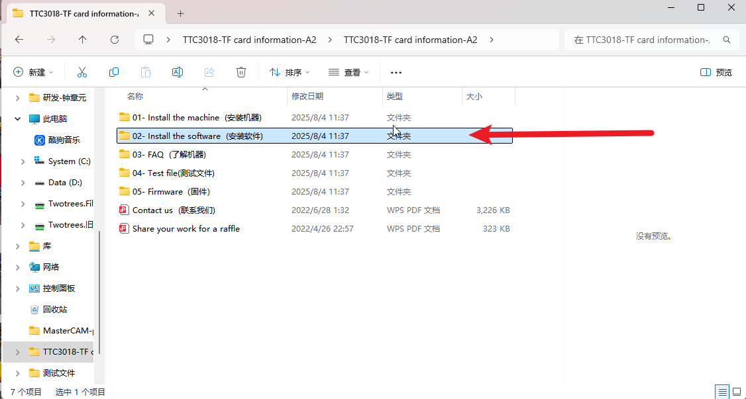The height and width of the screenshot is (399, 746).
Task: Navigate back with the back arrow
Action: (19, 40)
